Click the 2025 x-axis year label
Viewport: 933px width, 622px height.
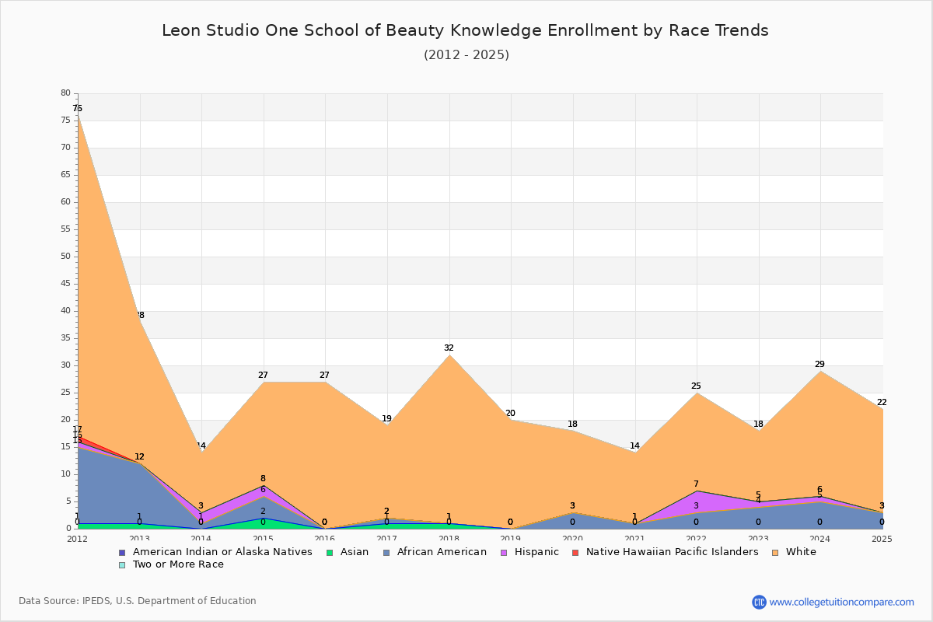pos(882,538)
